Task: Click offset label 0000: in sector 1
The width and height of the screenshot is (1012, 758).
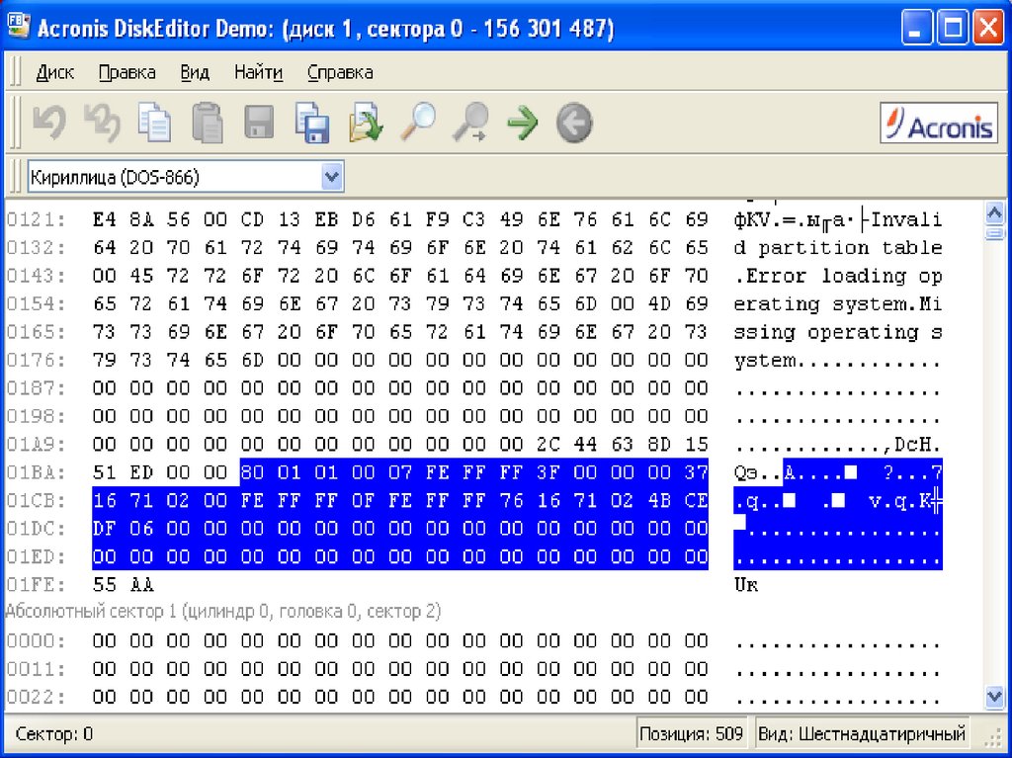Action: [x=37, y=641]
